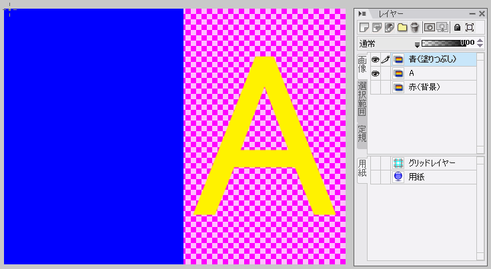Show the 赤(背景) layer via its visibility box

click(375, 87)
